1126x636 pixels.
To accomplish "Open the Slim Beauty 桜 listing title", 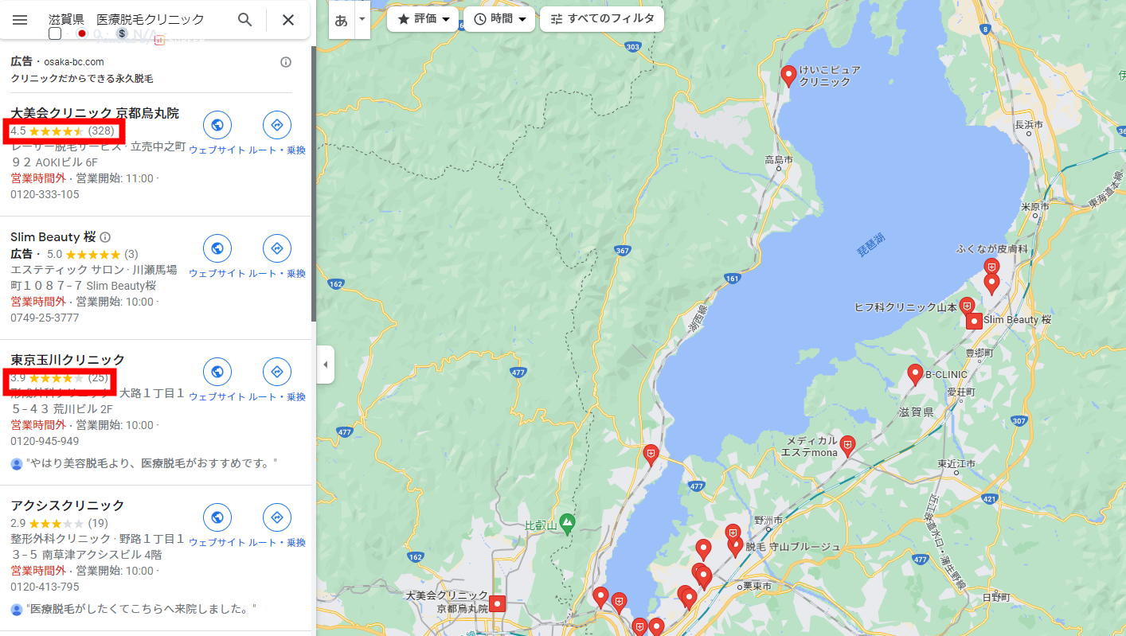I will point(53,236).
